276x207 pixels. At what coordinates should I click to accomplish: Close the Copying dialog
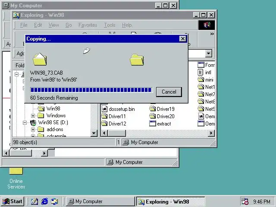coord(183,38)
